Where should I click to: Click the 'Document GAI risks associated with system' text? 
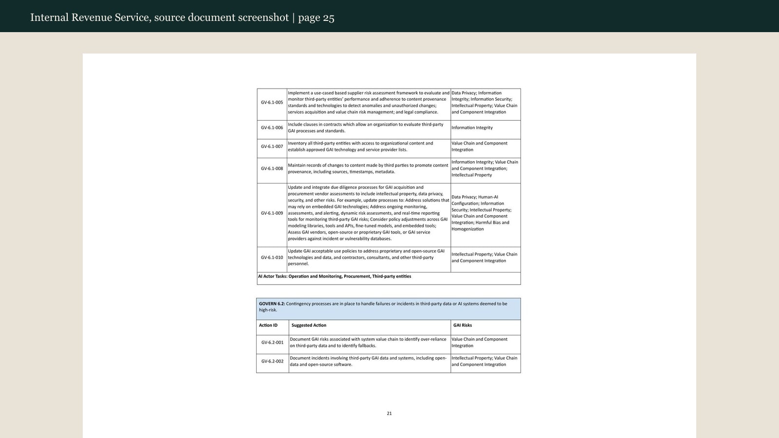click(x=368, y=343)
